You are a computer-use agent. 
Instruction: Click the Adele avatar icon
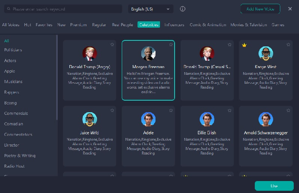148,119
